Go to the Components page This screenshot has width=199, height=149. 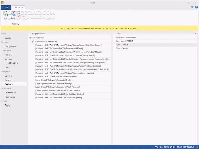click(11, 46)
